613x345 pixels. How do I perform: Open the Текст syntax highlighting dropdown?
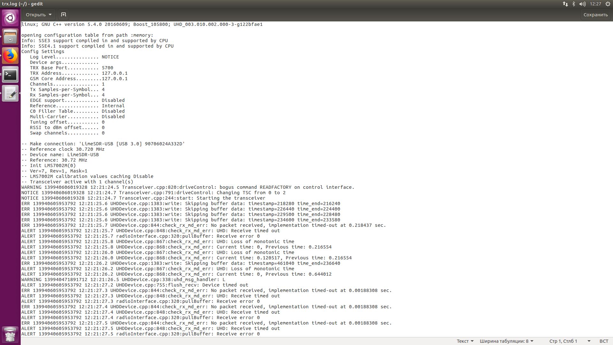[465, 341]
